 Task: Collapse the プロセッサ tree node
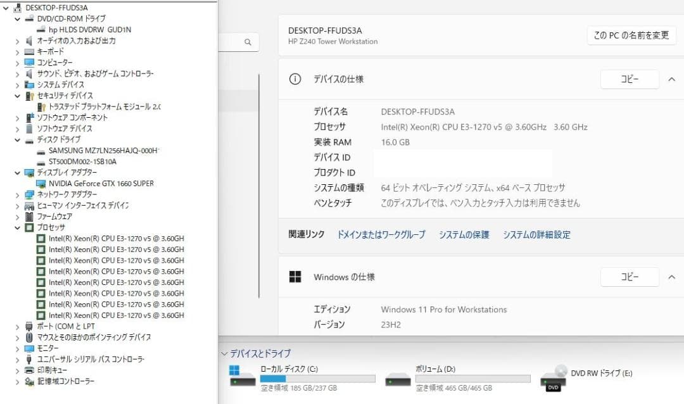point(18,227)
